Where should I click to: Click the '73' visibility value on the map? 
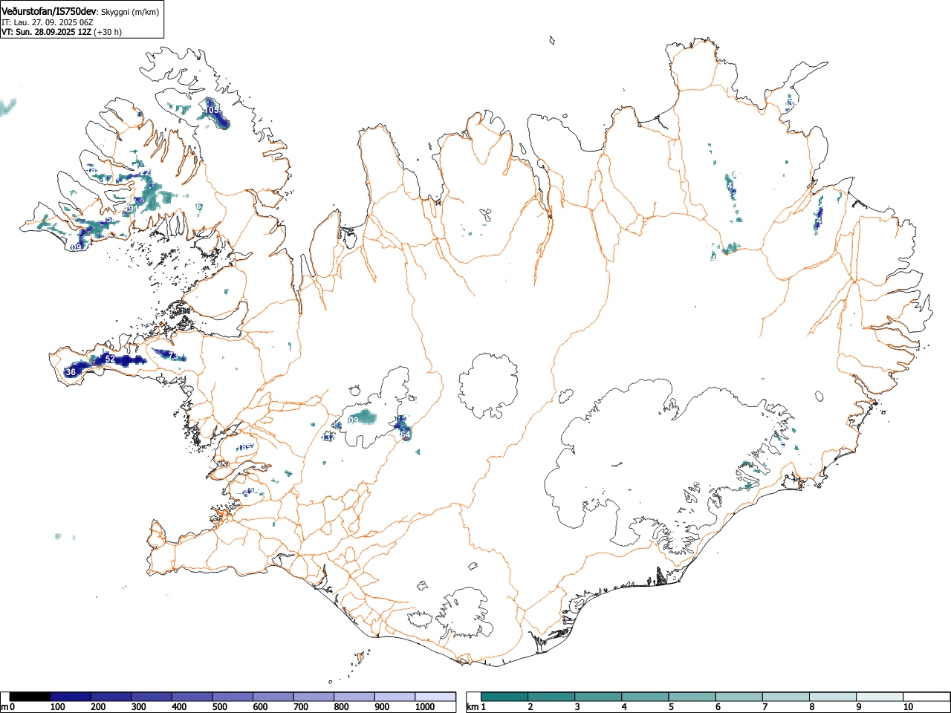coord(173,356)
